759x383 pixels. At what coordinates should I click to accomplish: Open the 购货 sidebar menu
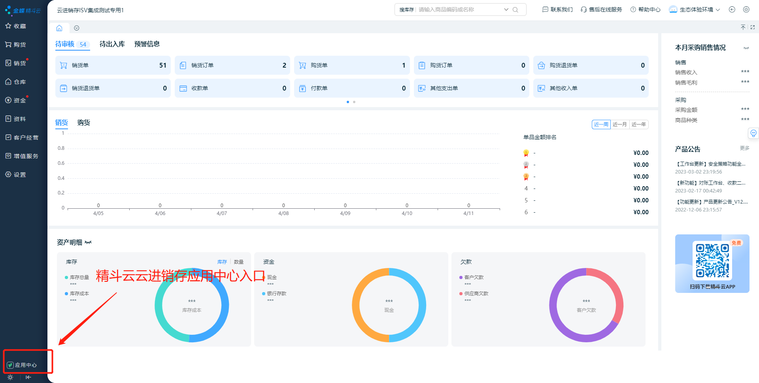click(x=16, y=45)
